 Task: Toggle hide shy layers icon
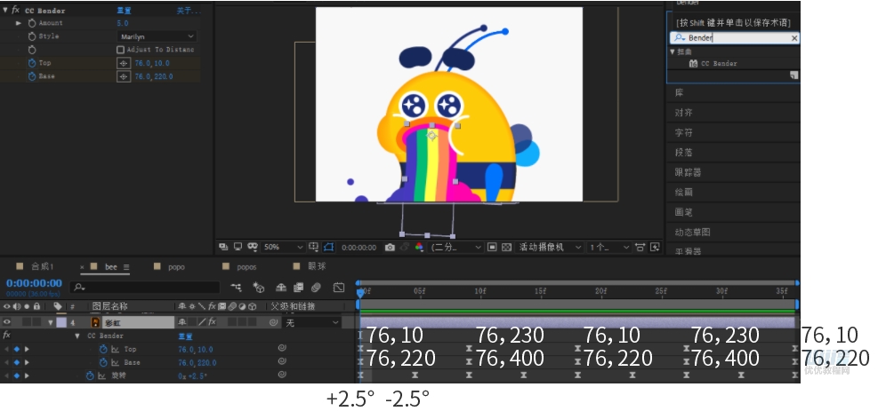tap(281, 288)
